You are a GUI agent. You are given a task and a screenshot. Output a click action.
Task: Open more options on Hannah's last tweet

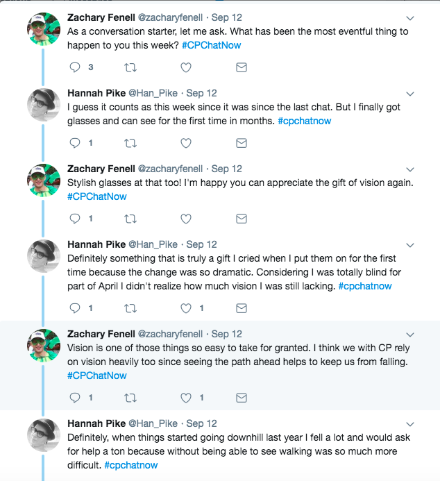(409, 424)
